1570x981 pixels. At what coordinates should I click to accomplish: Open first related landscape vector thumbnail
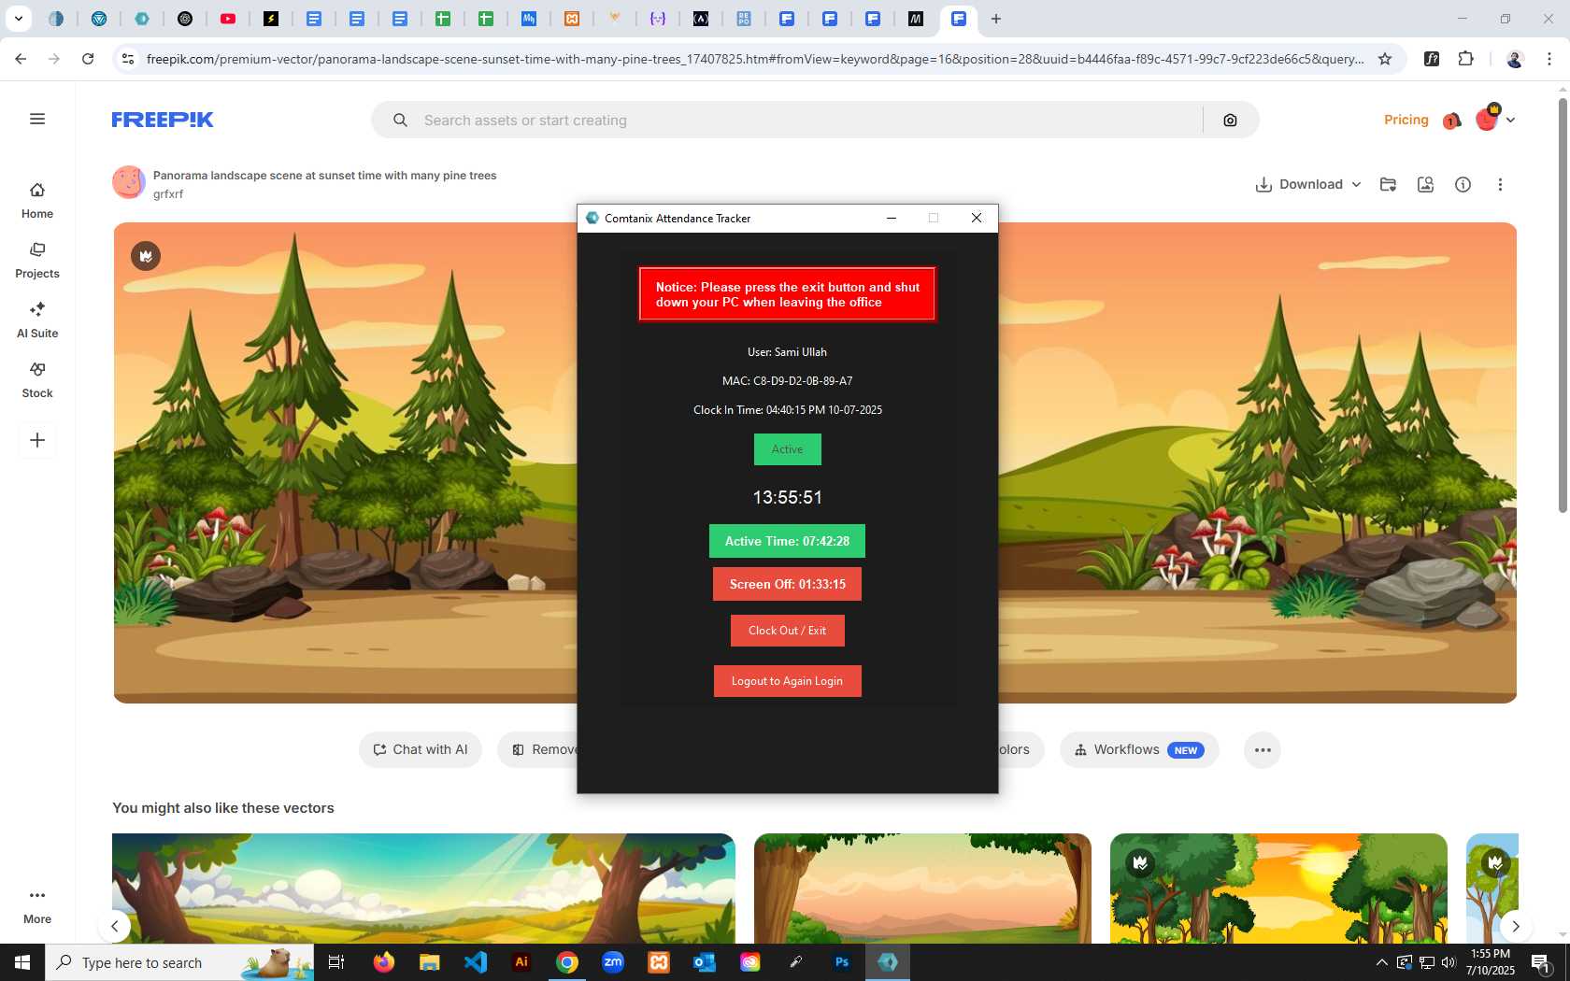[423, 888]
